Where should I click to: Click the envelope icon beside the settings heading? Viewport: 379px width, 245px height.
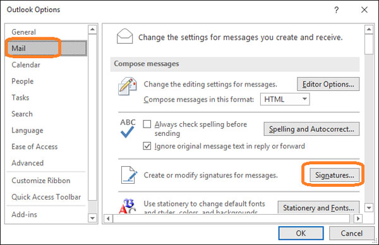tap(124, 36)
